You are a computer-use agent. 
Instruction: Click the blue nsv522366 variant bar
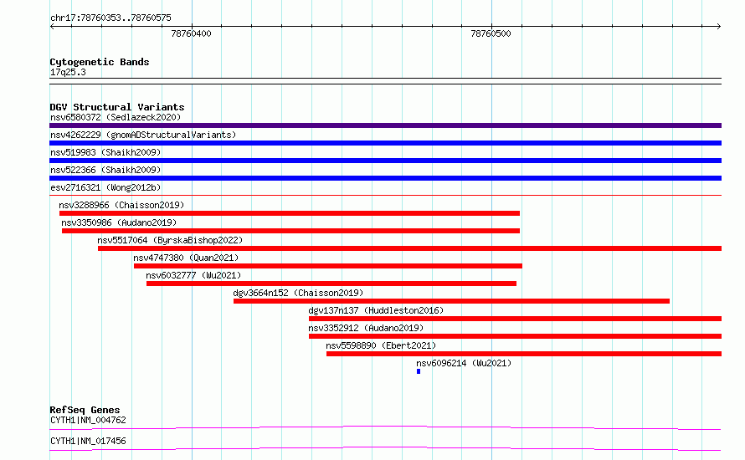(385, 178)
